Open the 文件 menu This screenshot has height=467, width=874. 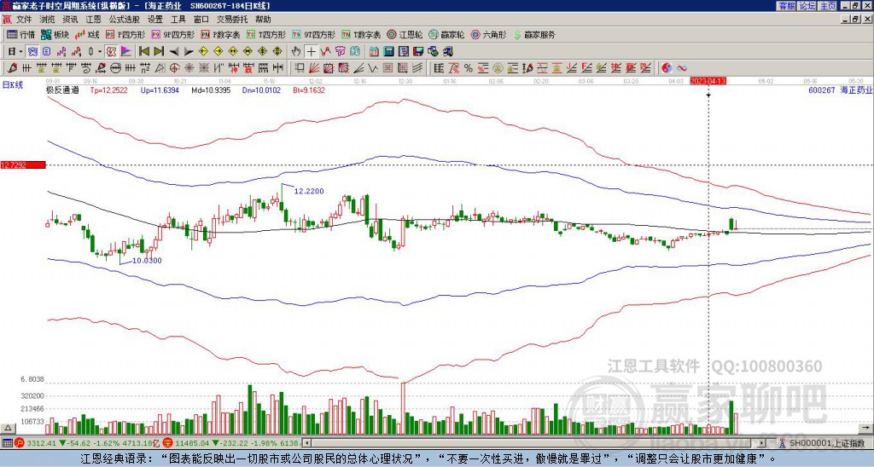tap(24, 20)
